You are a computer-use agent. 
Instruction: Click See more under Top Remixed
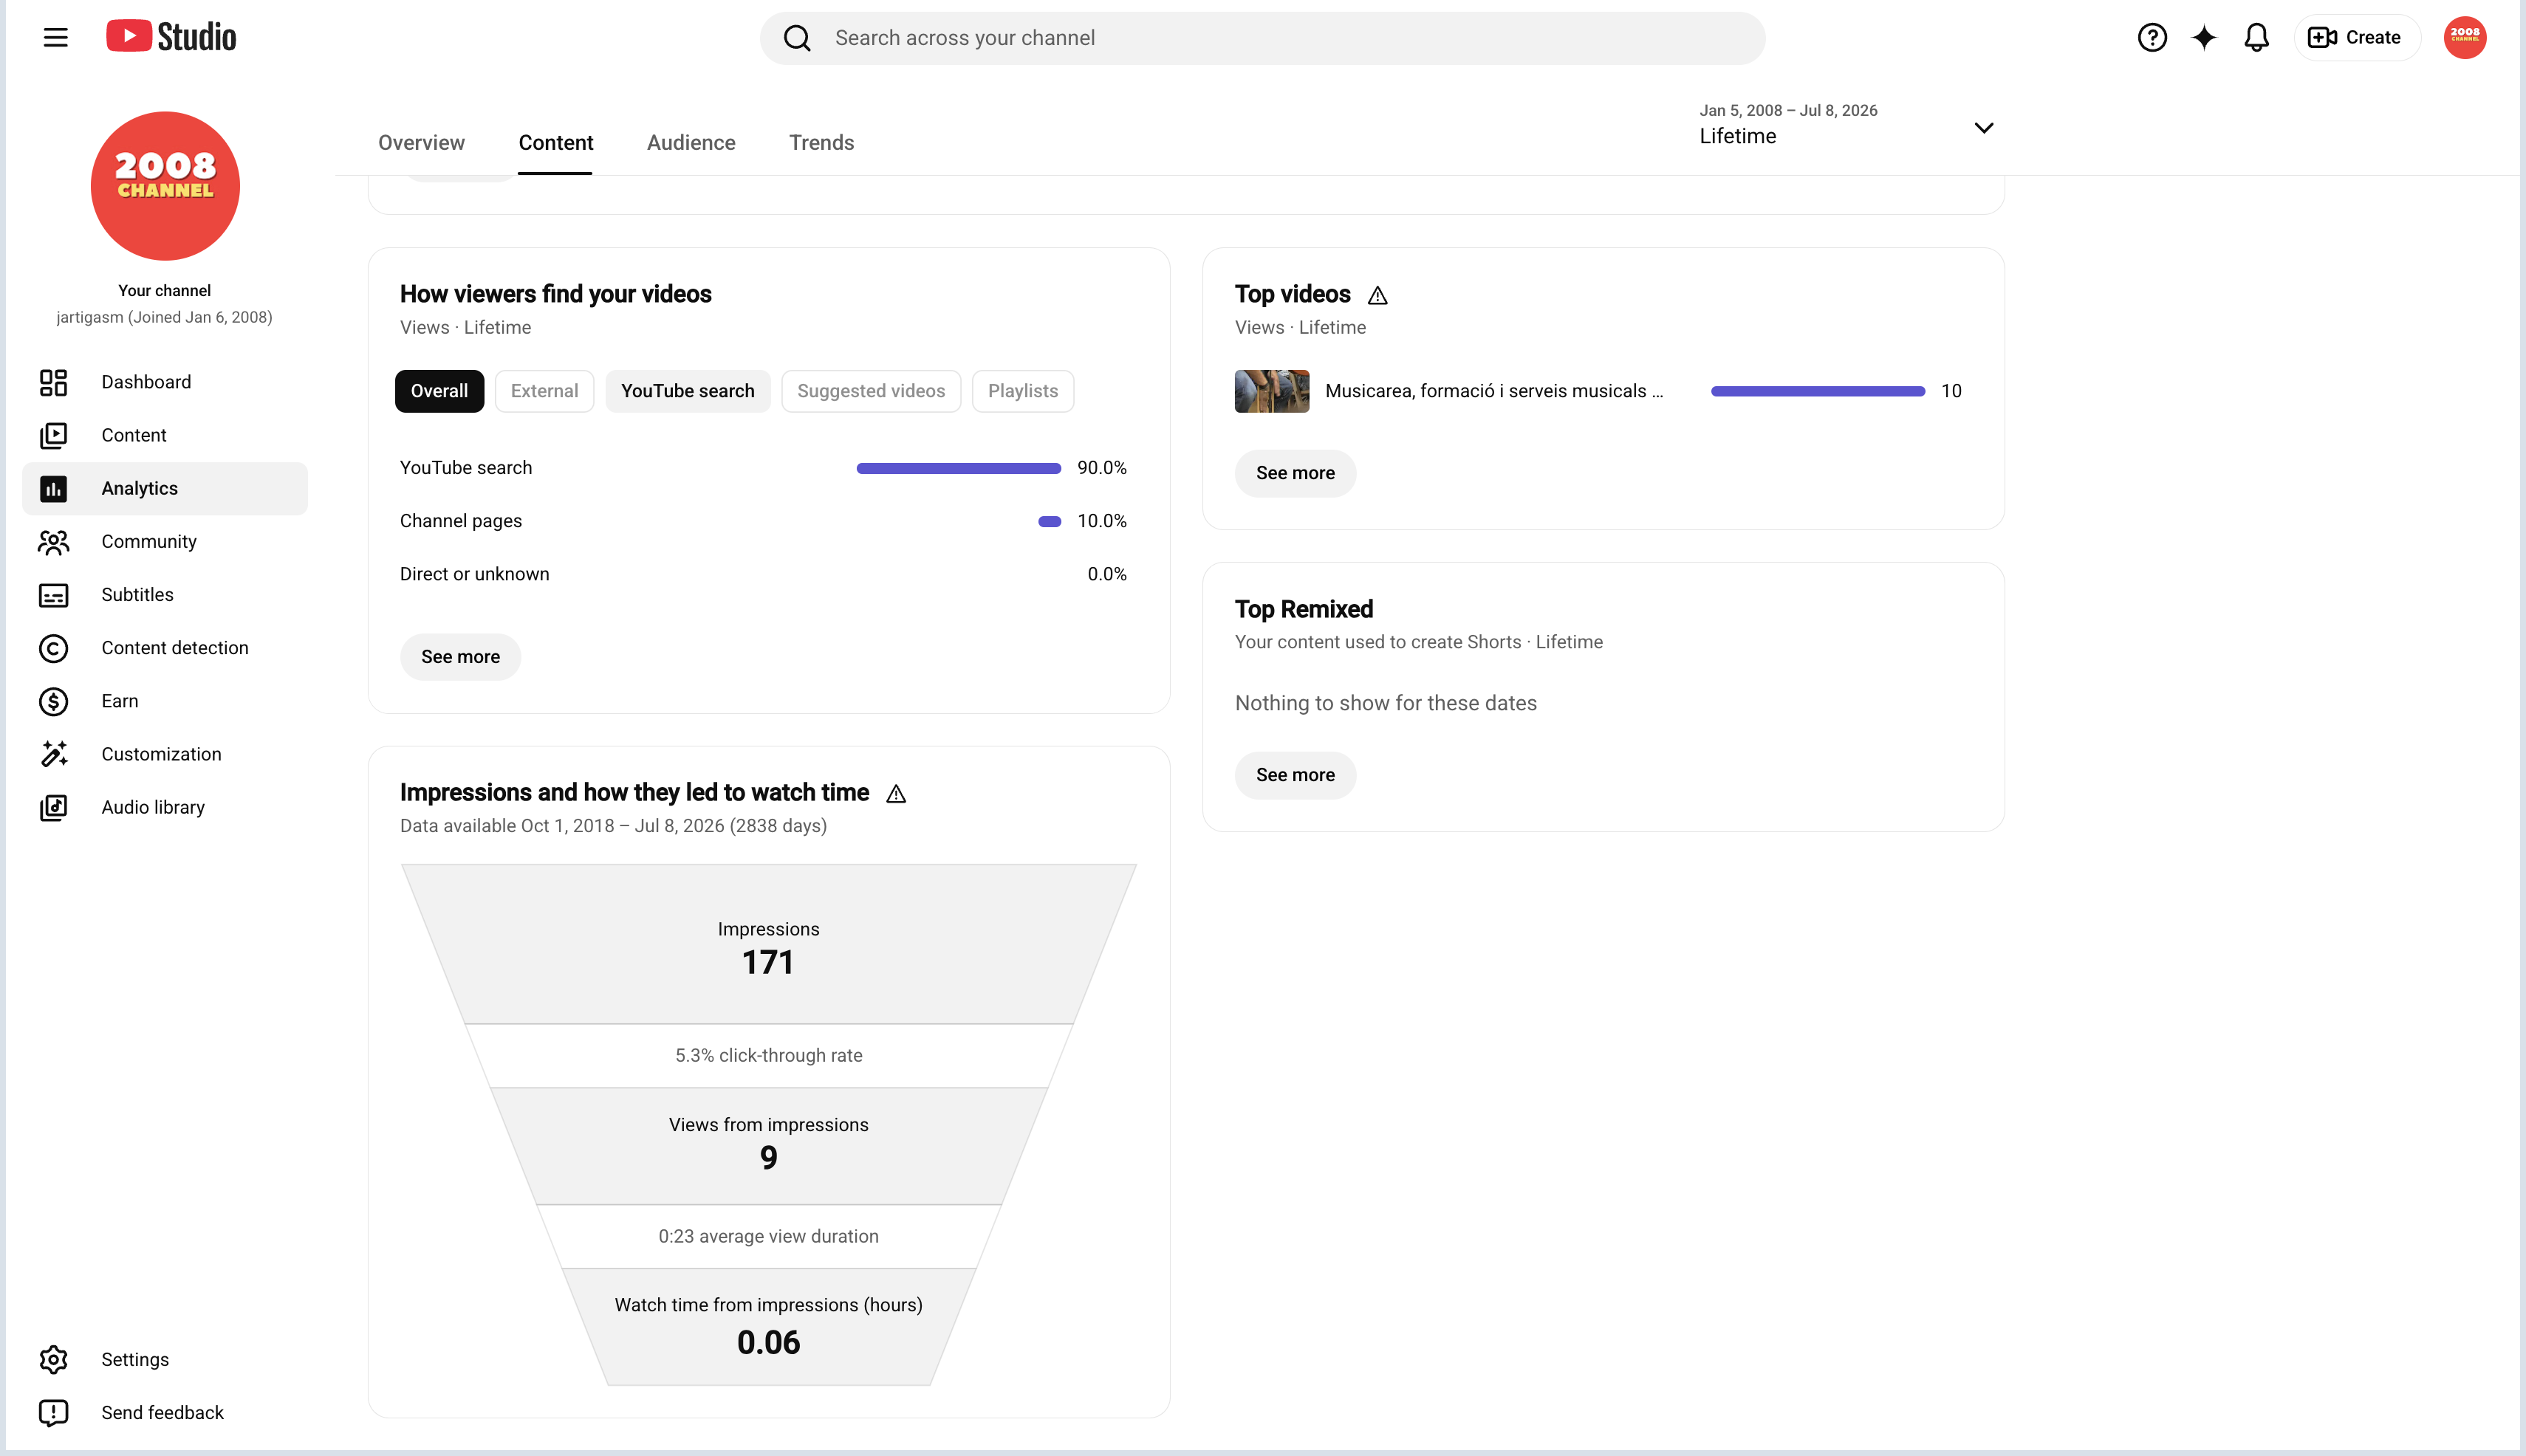point(1295,775)
